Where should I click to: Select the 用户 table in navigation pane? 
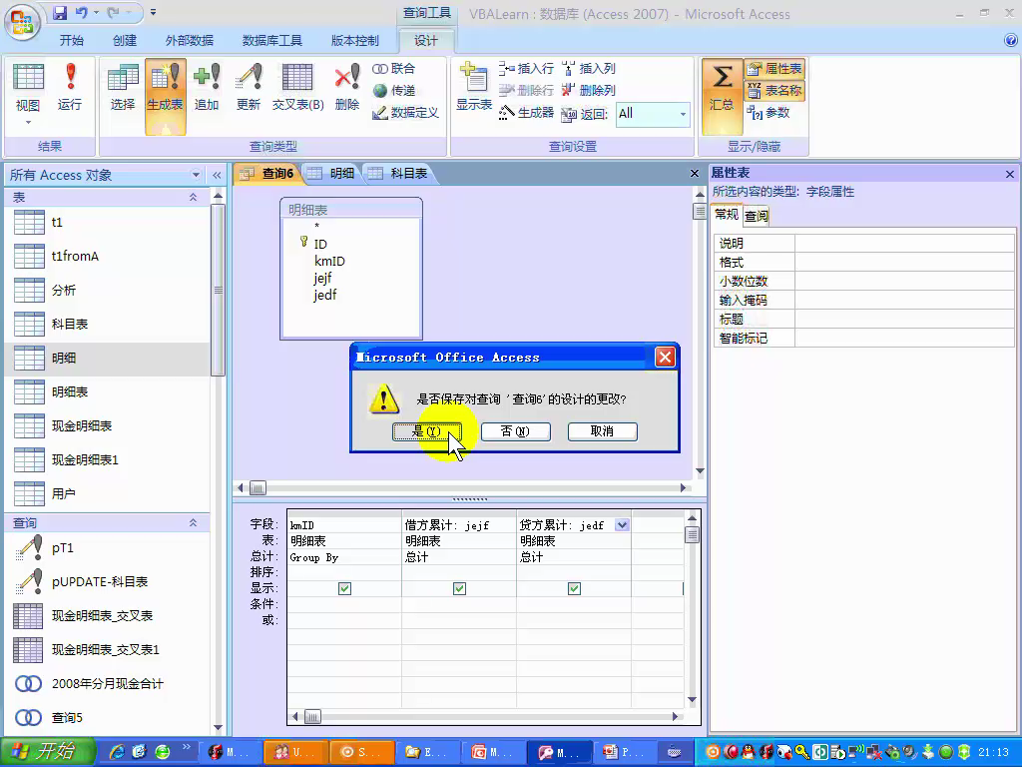108,493
